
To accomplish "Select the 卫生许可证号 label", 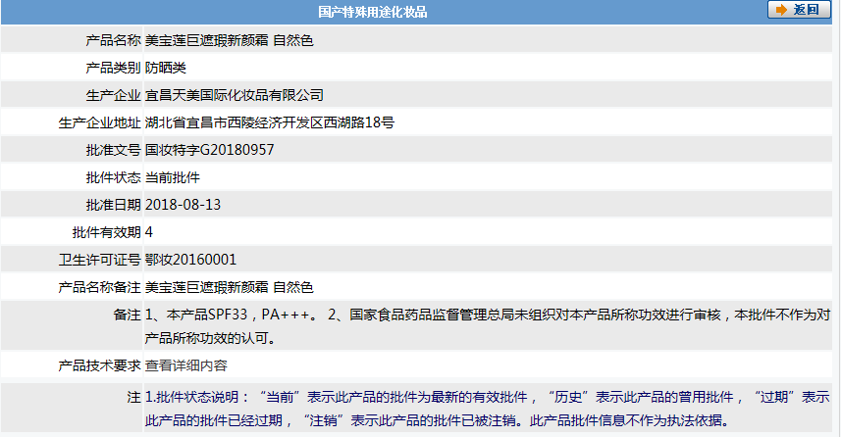I will (x=100, y=261).
